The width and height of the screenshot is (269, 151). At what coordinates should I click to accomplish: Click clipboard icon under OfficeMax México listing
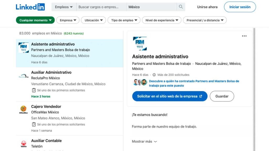point(34,124)
